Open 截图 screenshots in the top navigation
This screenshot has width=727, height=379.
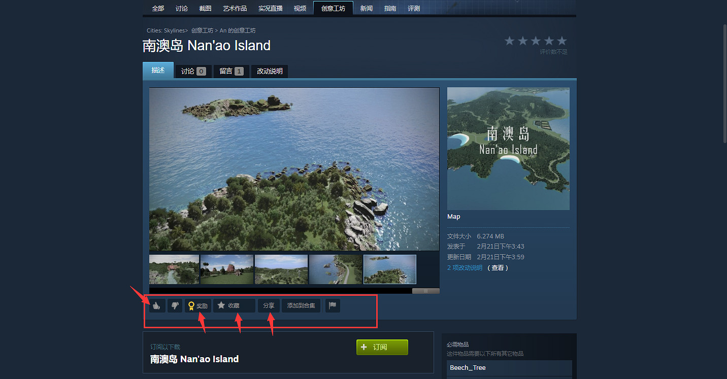click(x=205, y=9)
